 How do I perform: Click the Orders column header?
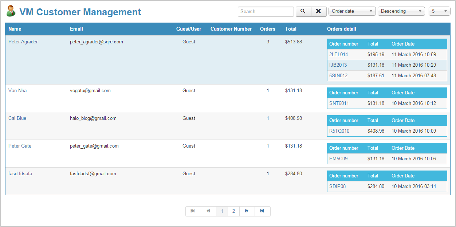(268, 29)
